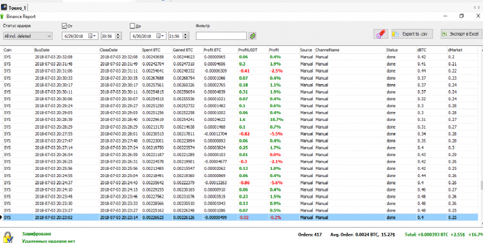This screenshot has width=483, height=243.
Task: Restore the Binance Report window size
Action: point(461,16)
